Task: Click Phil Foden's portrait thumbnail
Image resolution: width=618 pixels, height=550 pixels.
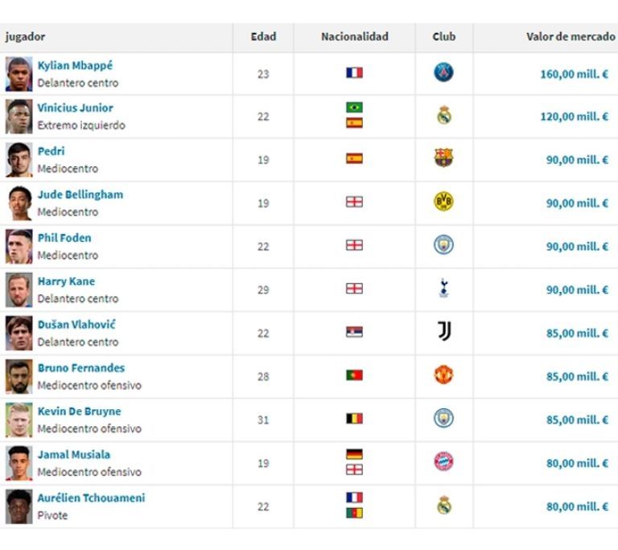Action: 19,246
